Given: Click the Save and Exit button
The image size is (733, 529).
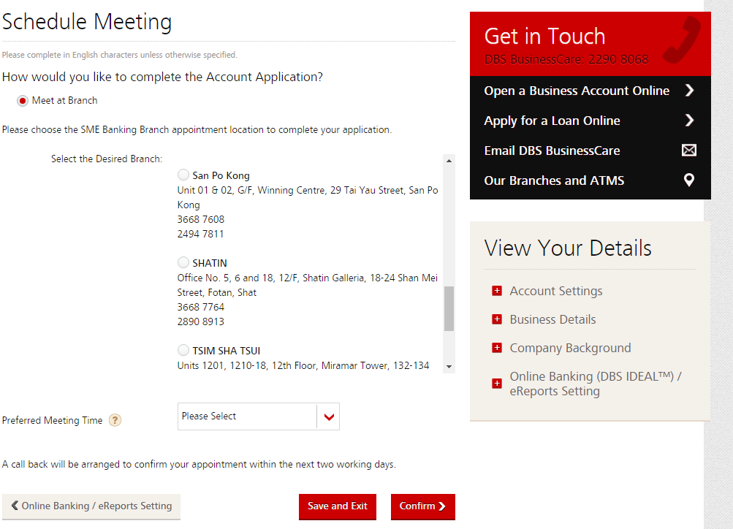Looking at the screenshot, I should point(338,506).
